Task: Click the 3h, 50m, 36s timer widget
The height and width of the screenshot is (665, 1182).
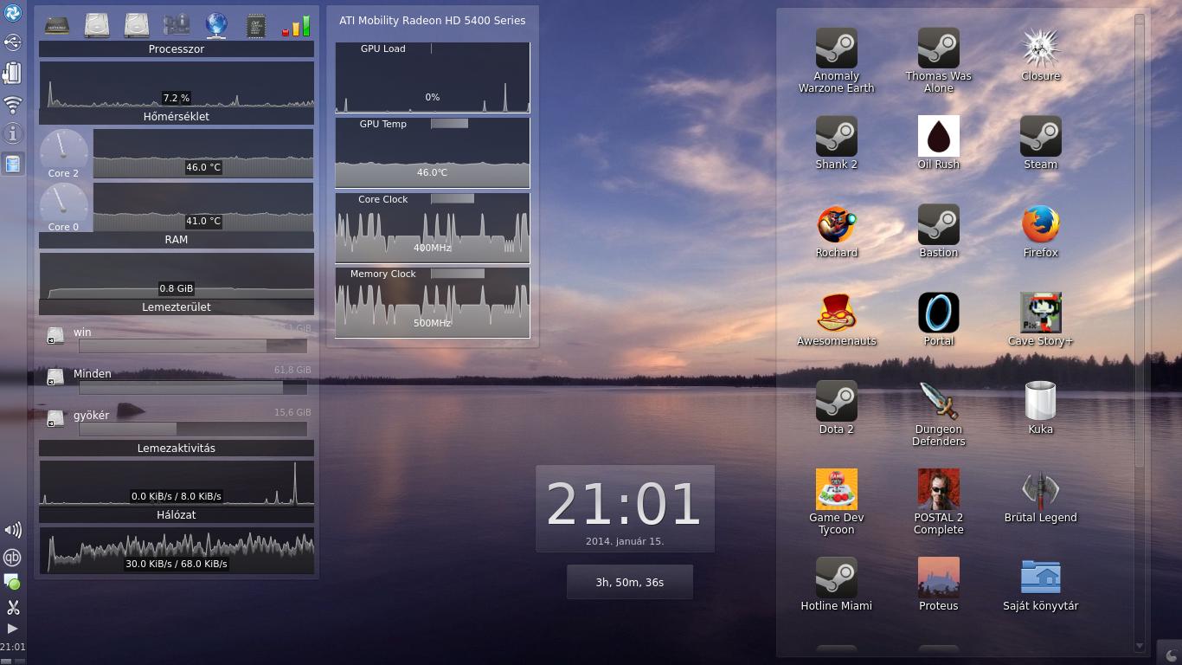Action: point(630,582)
